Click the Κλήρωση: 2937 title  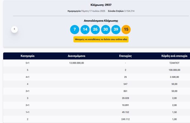tap(101, 5)
